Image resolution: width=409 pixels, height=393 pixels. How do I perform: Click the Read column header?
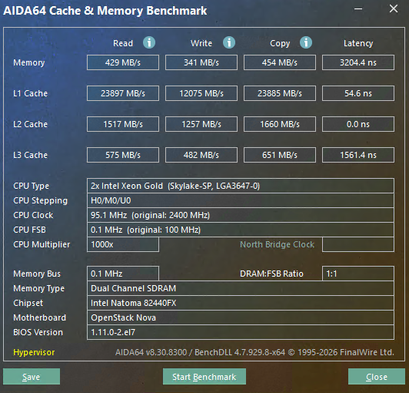pos(123,43)
